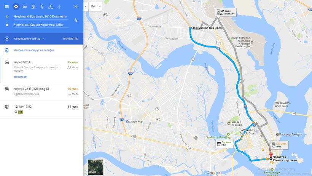Switch to satellite view thumbnail
The width and height of the screenshot is (312, 176).
[x=96, y=167]
